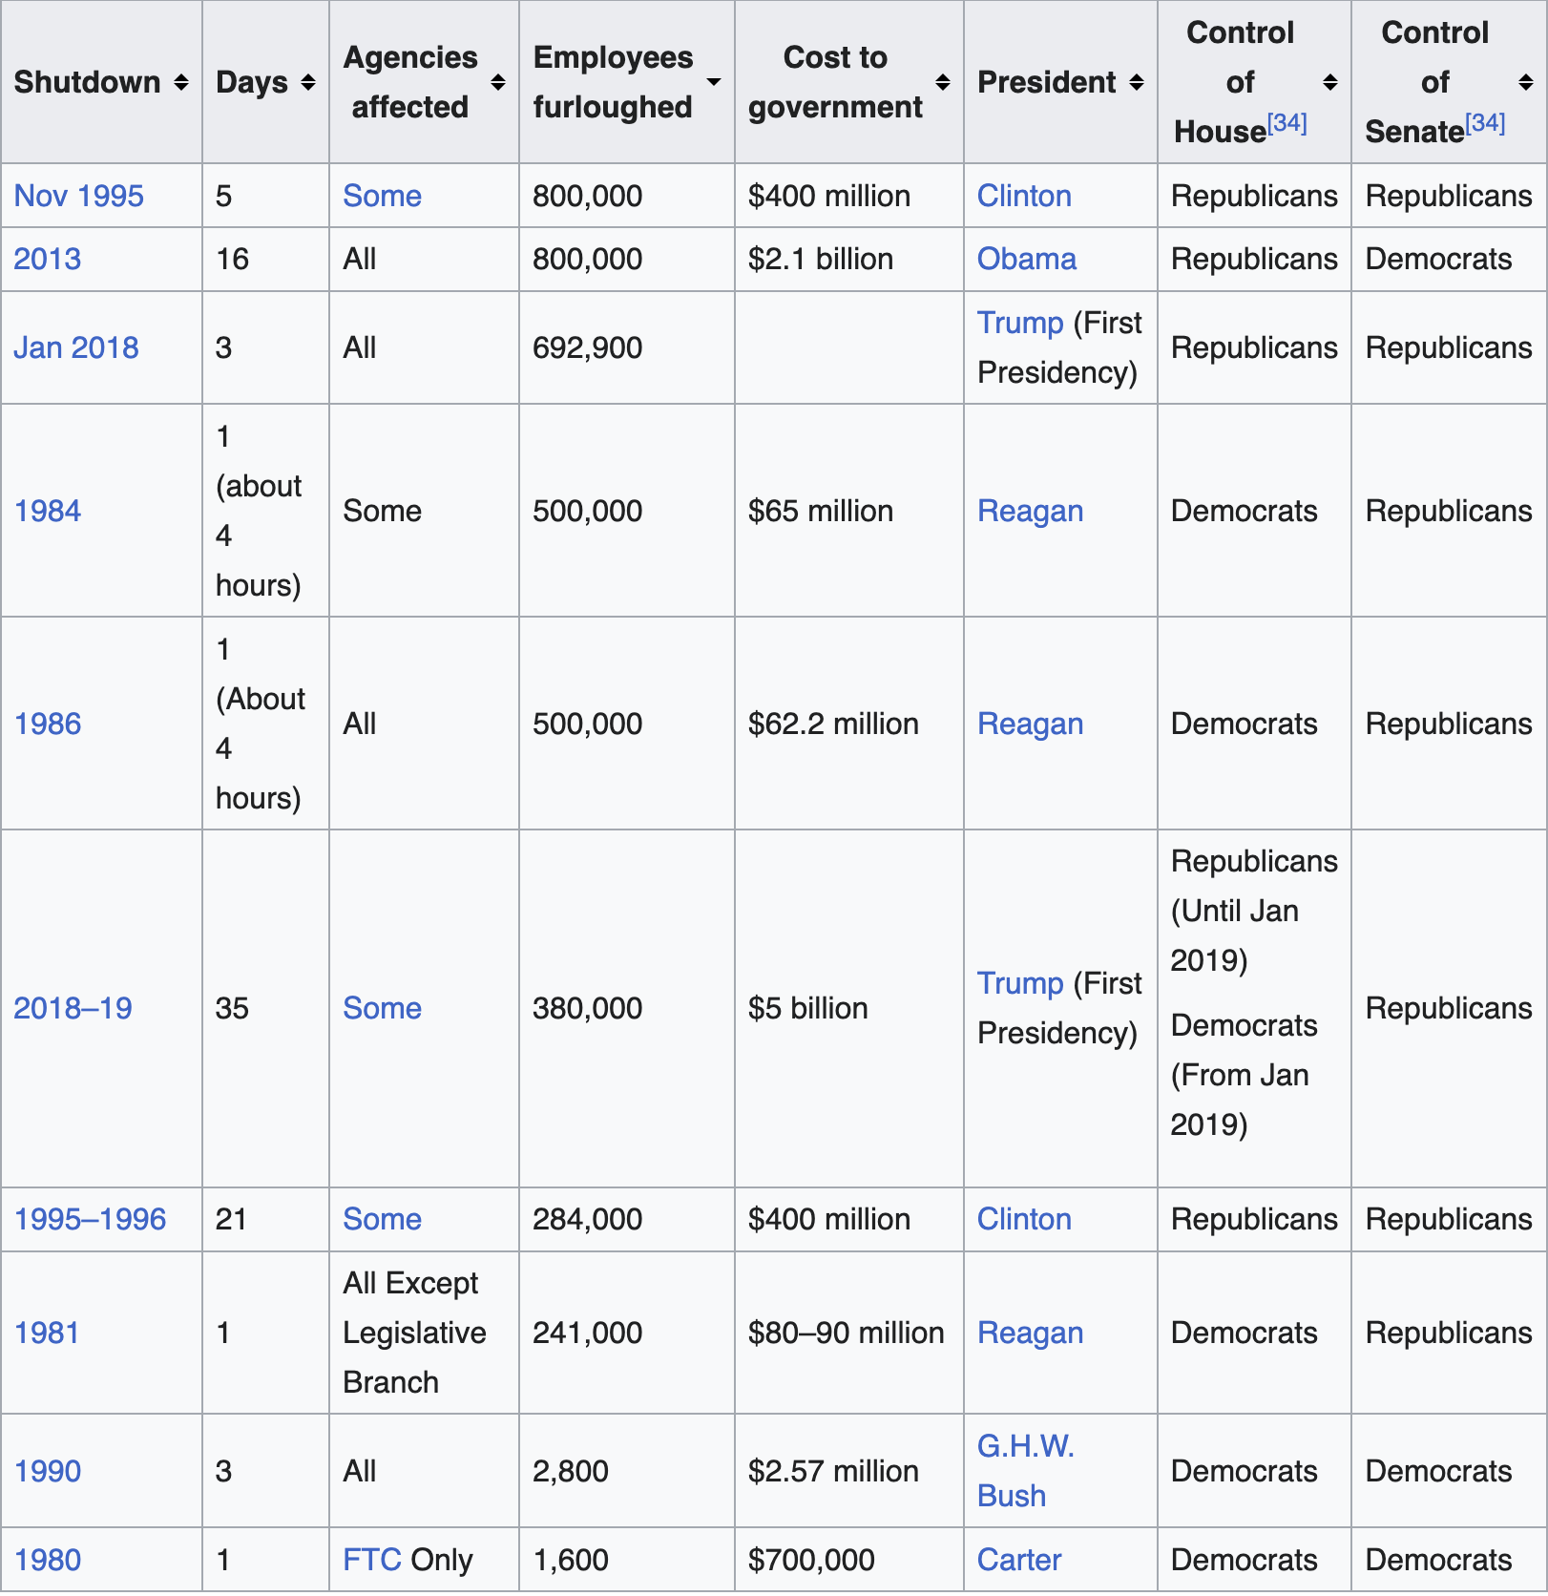Screen dimensions: 1548x1596
Task: Open the G.H.W. Bush link
Action: coord(1025,1470)
